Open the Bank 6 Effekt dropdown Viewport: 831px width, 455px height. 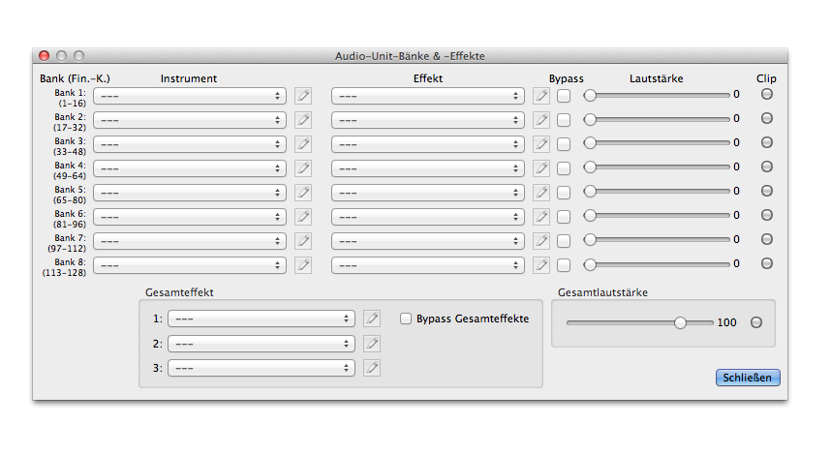[x=428, y=217]
